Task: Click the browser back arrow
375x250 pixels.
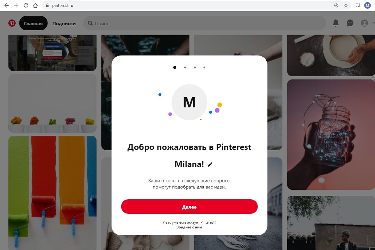Action: (x=6, y=5)
